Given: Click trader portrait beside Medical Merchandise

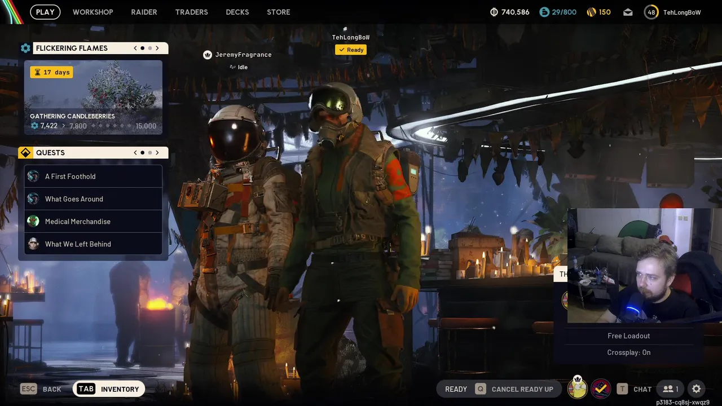Looking at the screenshot, I should click(33, 222).
